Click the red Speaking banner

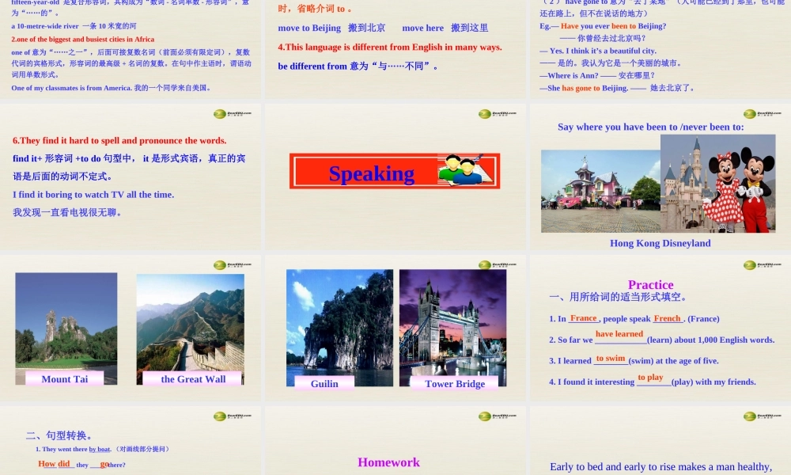point(372,173)
